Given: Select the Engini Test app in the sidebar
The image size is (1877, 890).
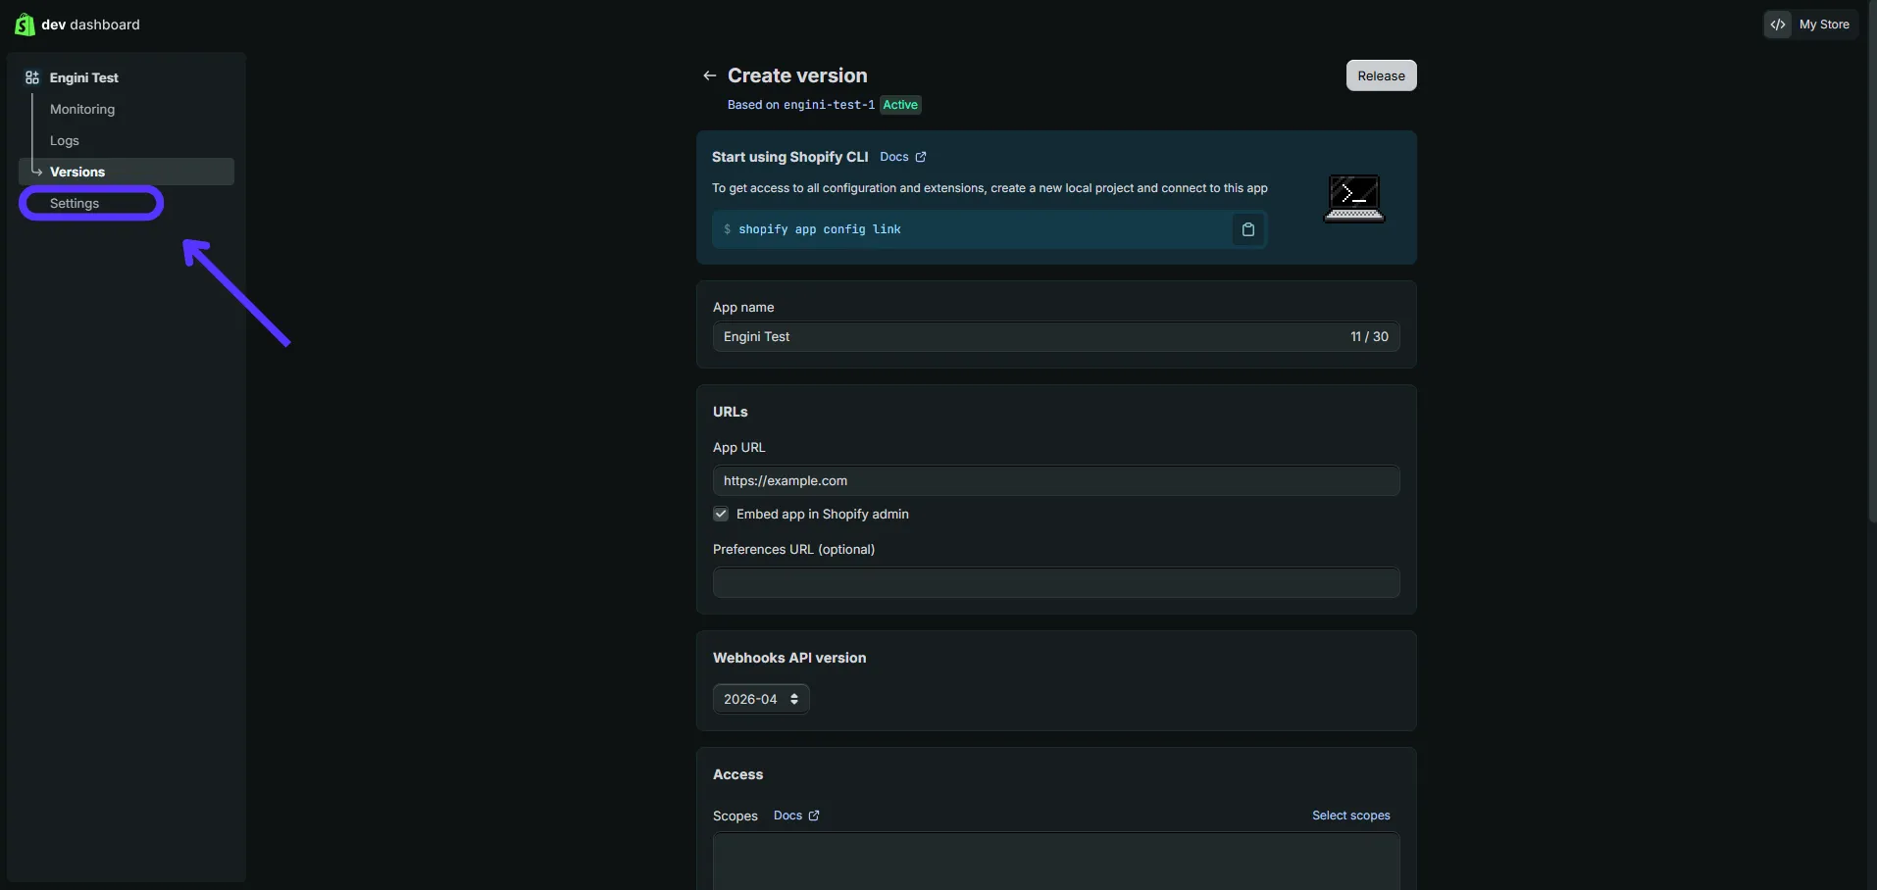Looking at the screenshot, I should coord(84,77).
